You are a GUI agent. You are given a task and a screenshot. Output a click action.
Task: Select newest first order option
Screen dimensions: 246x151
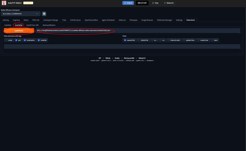[x=129, y=40]
